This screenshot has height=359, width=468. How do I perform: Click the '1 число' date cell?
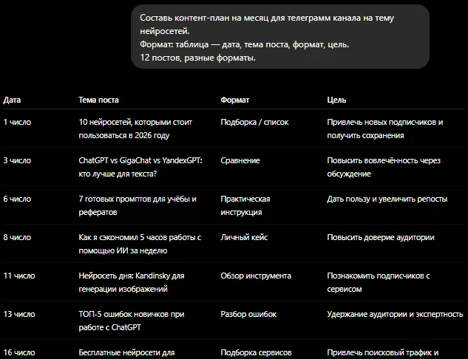tap(17, 122)
